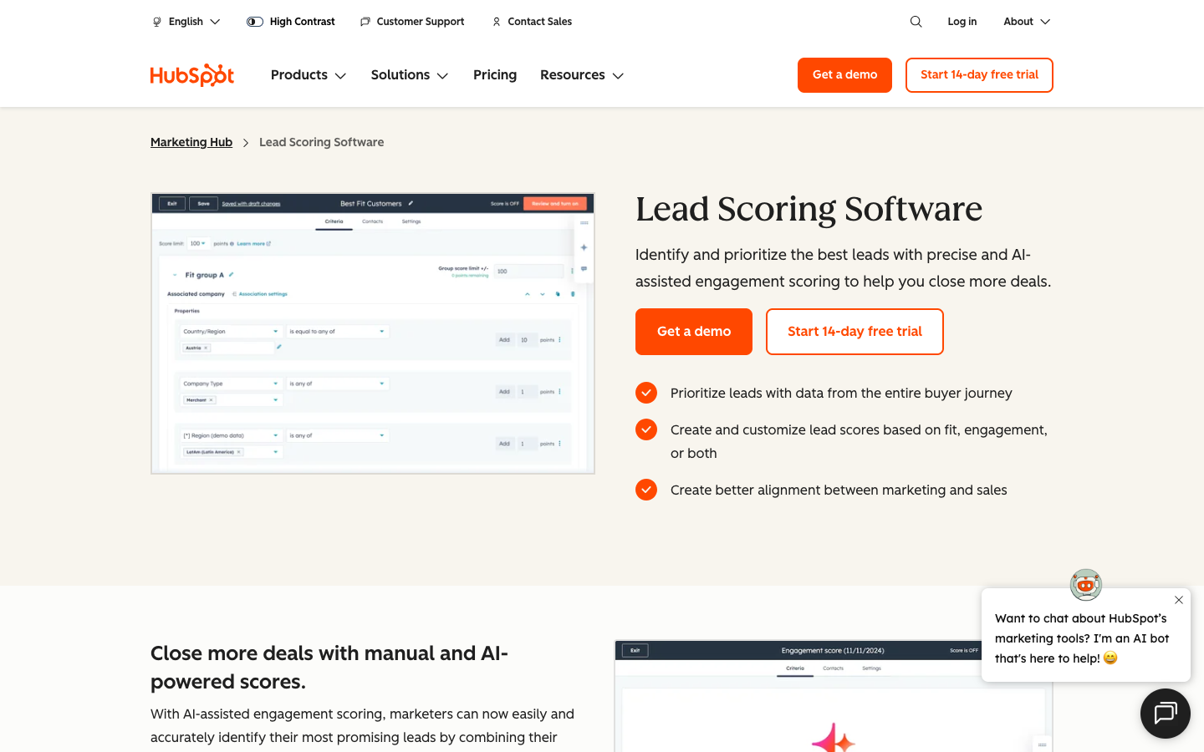Click the Customer Support speech bubble icon
The height and width of the screenshot is (752, 1204).
tap(365, 21)
